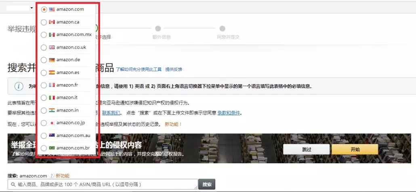Click the Germany flag icon

52,60
